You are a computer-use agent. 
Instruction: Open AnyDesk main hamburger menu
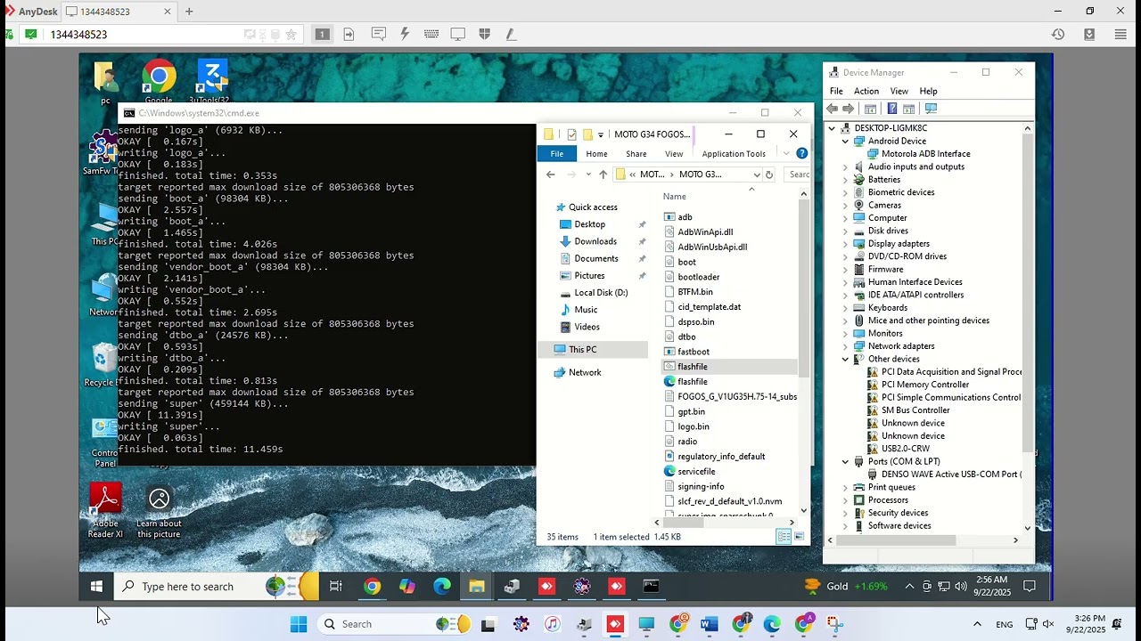tap(1120, 34)
